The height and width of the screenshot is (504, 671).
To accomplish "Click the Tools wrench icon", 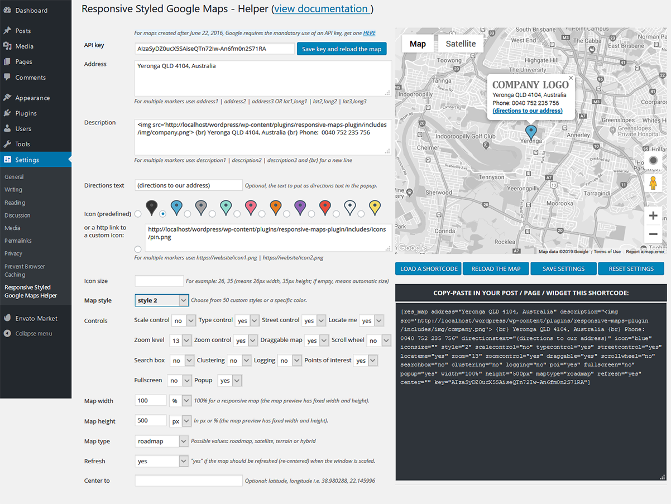I will (x=7, y=144).
